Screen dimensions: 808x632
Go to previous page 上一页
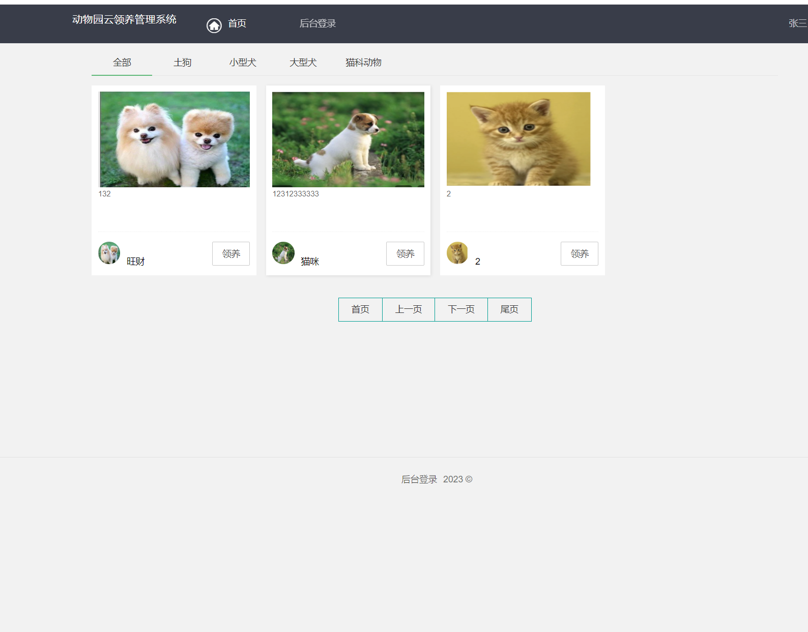click(x=409, y=309)
